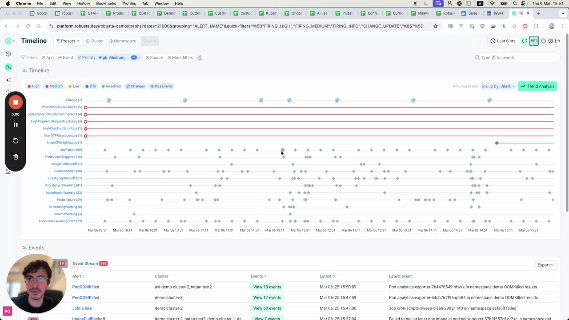This screenshot has height=320, width=569.
Task: Pause the recording overlay
Action: tap(16, 125)
